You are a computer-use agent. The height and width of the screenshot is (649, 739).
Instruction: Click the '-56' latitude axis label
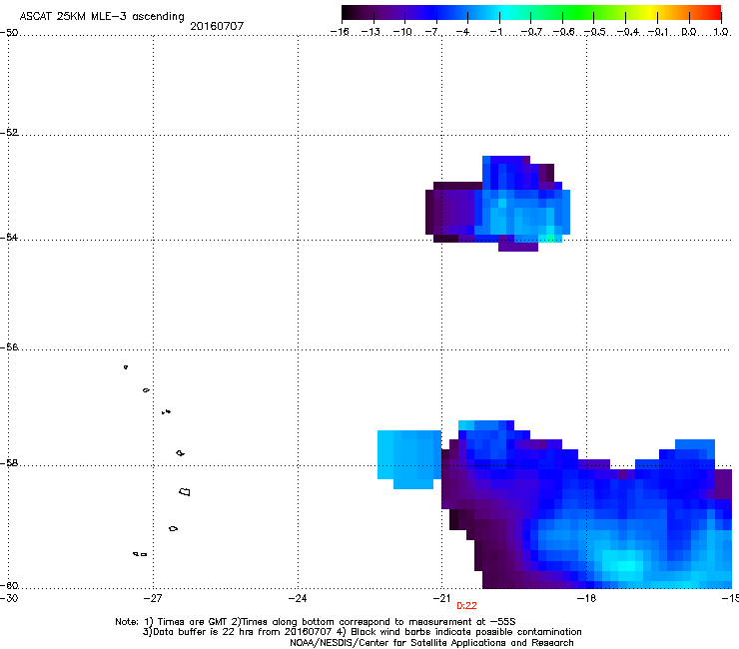tap(9, 347)
